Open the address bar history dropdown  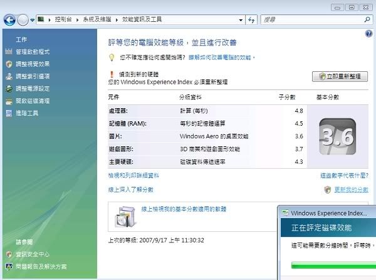pos(241,20)
